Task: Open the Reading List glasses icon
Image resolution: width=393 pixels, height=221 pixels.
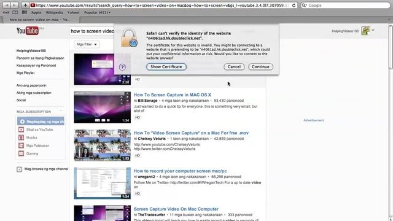Action: 6,12
